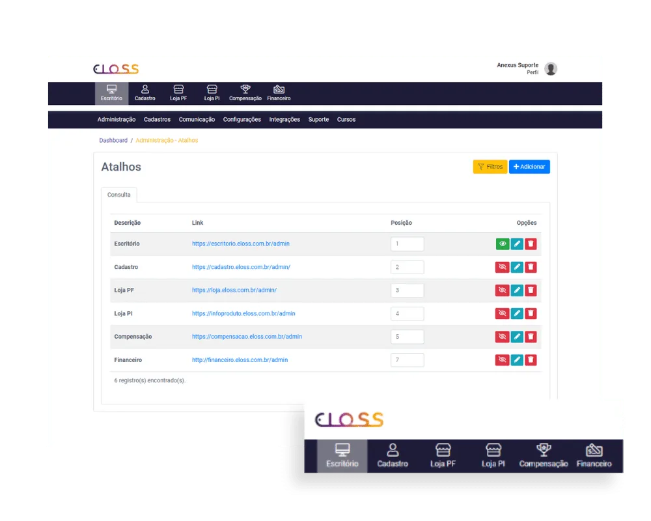Open the Integrações menu
This screenshot has height=521, width=651.
click(x=284, y=120)
